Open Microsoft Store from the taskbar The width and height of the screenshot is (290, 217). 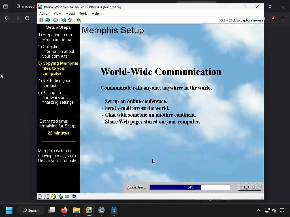(114, 210)
